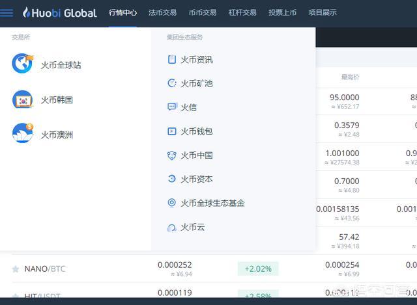Go to 法币交易 menu
This screenshot has width=417, height=305.
click(162, 12)
